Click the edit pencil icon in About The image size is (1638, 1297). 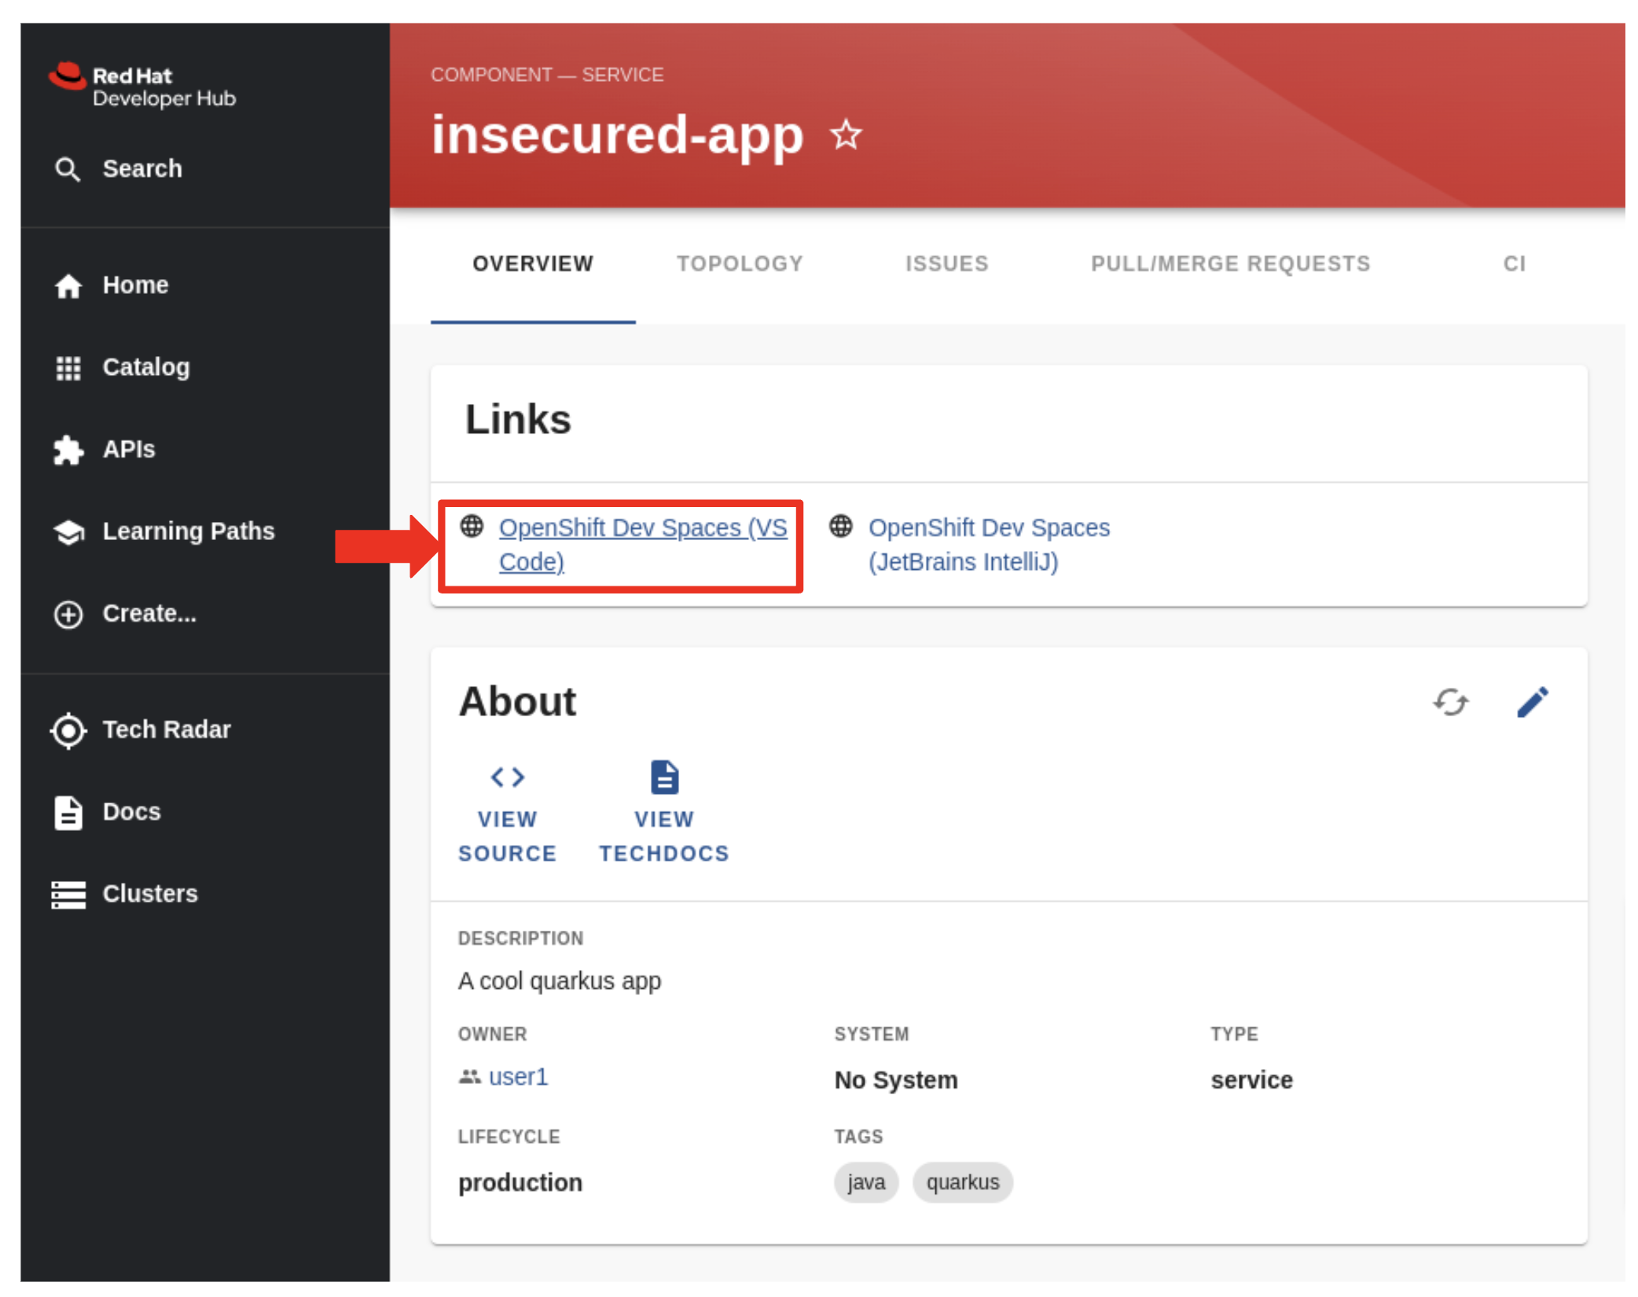tap(1532, 702)
